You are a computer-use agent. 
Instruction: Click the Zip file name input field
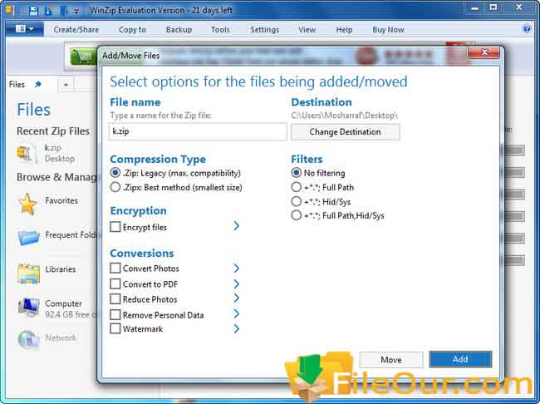(x=198, y=131)
